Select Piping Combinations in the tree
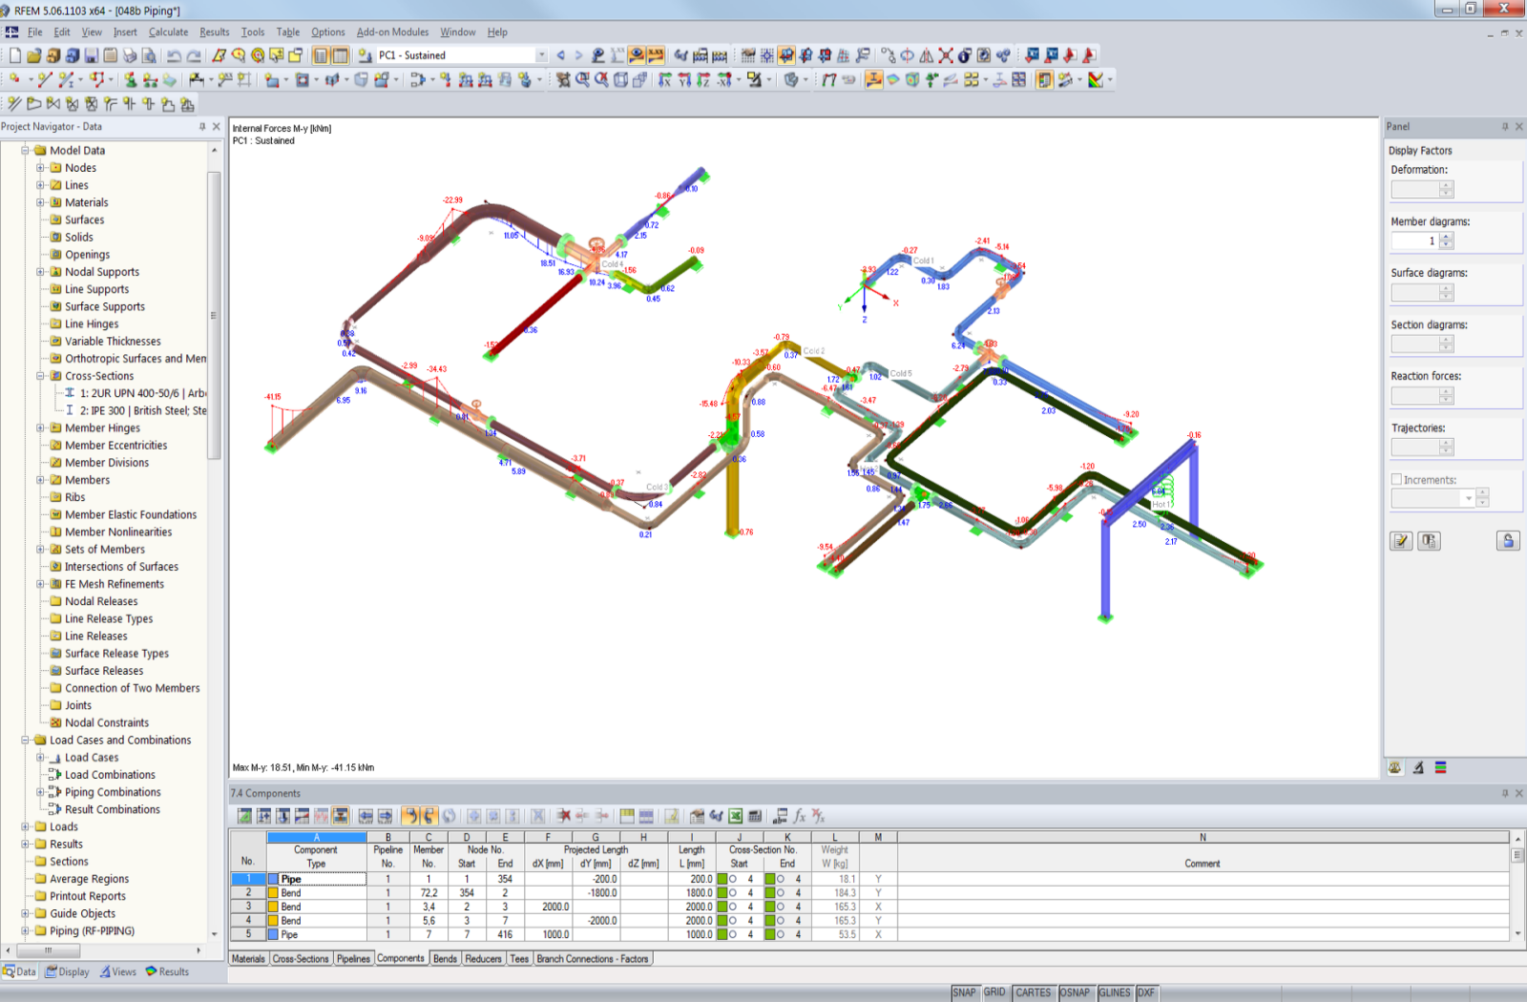Viewport: 1527px width, 1002px height. click(x=113, y=792)
